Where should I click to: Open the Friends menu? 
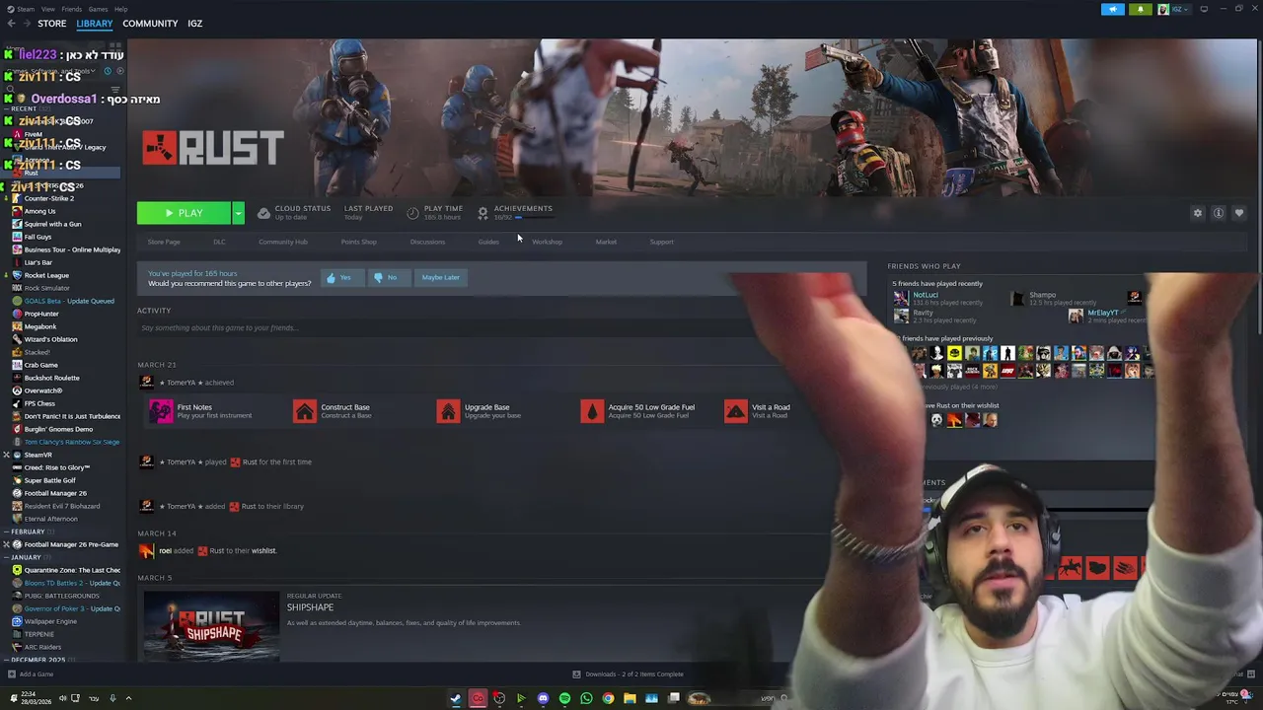point(71,9)
